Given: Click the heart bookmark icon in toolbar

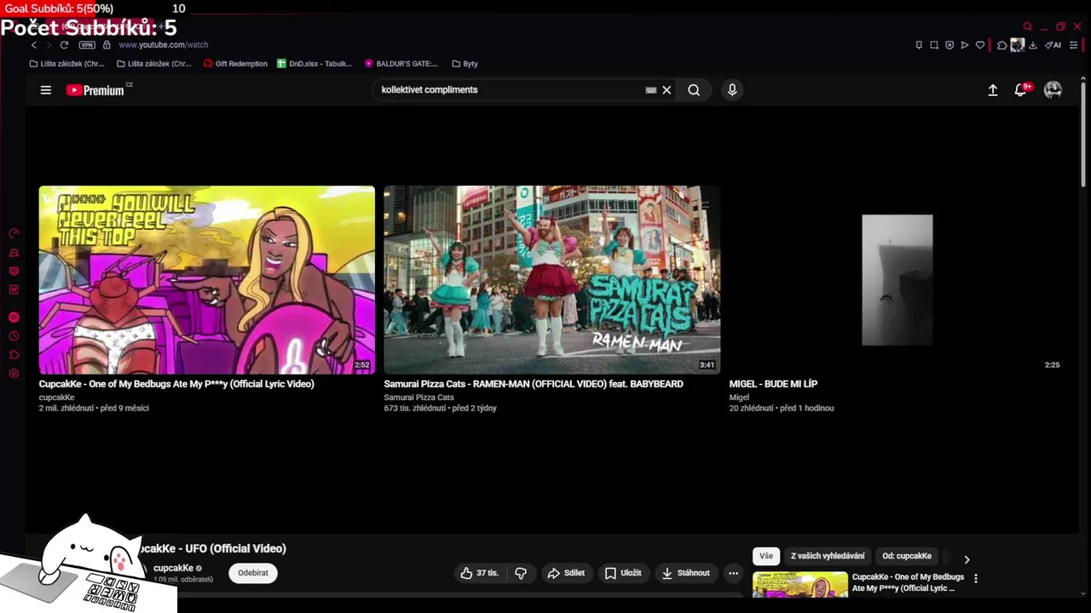Looking at the screenshot, I should click(x=980, y=45).
